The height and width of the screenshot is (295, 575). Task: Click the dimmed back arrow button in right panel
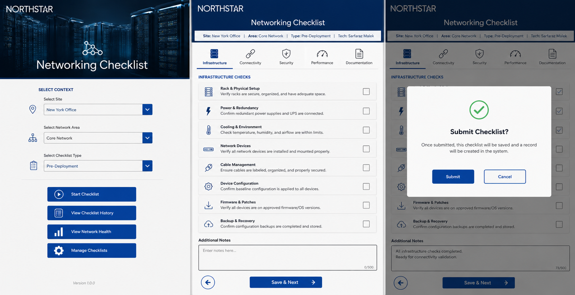pyautogui.click(x=401, y=283)
